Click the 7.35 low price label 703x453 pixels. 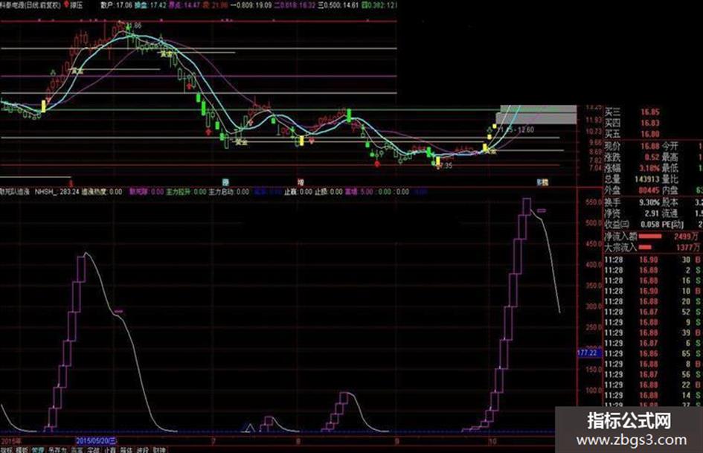[x=445, y=165]
